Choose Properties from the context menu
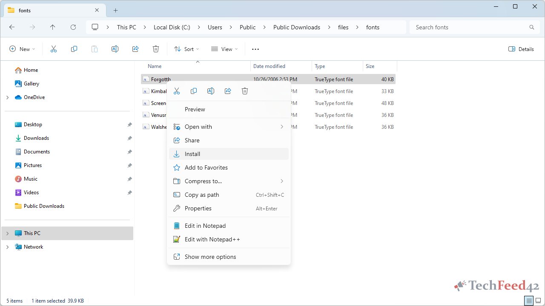Image resolution: width=545 pixels, height=306 pixels. (229, 208)
